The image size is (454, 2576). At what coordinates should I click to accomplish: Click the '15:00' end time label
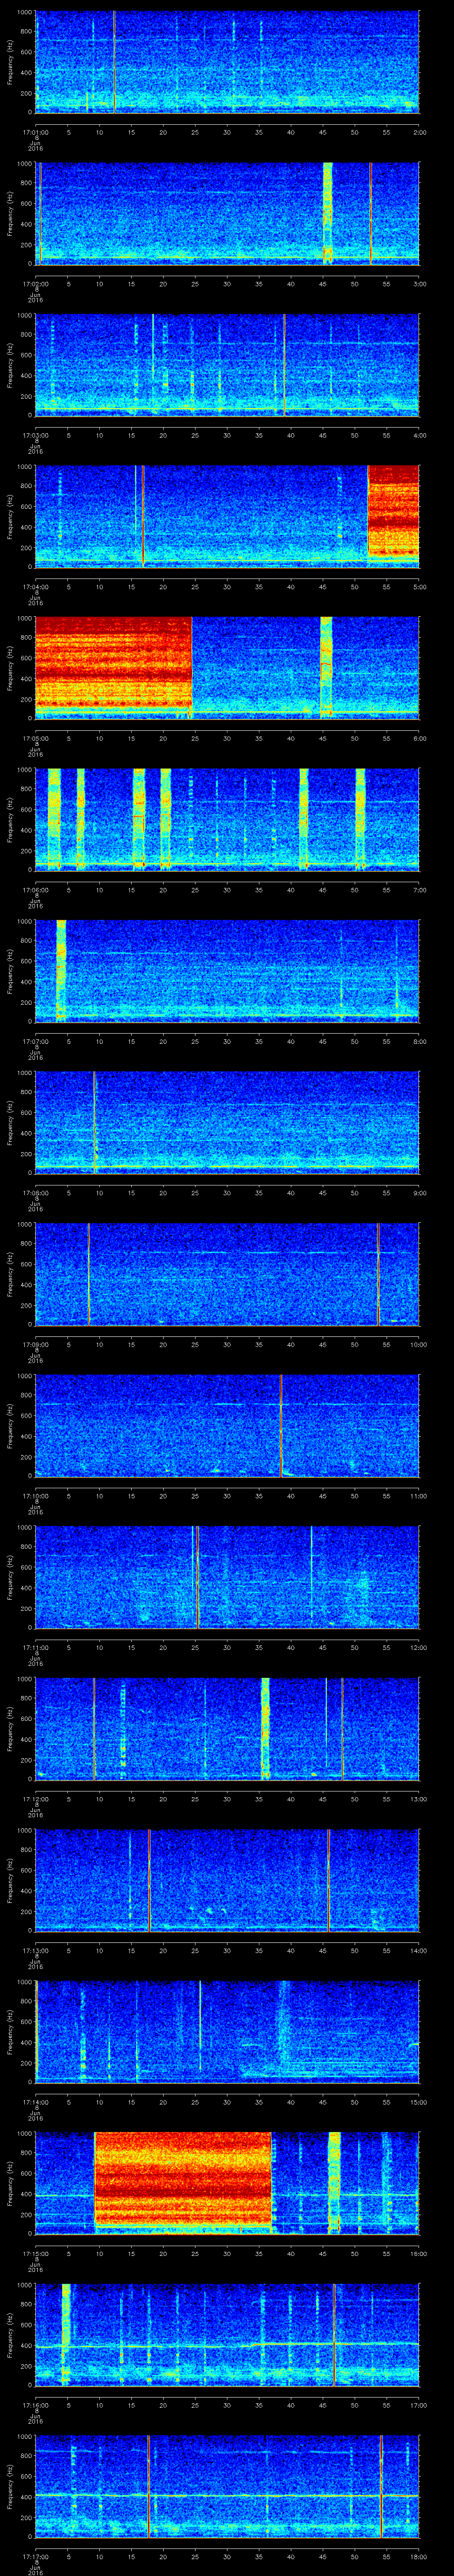coord(418,2101)
